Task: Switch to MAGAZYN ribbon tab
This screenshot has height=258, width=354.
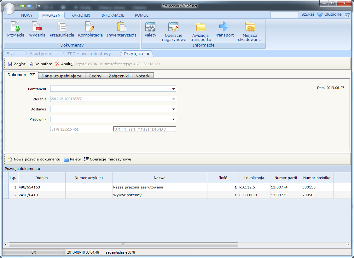Action: point(51,15)
